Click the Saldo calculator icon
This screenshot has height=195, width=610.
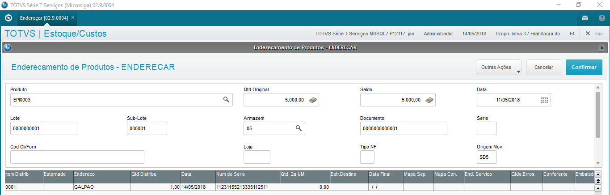tap(429, 100)
